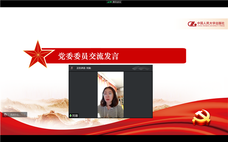Screen dimensions: 228x142
Task: Click the 正在讲话: 刘渝 speaking label
Action: (x=84, y=68)
